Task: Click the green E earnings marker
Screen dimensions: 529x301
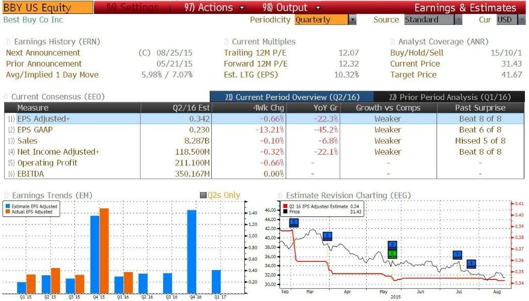Action: (x=392, y=254)
